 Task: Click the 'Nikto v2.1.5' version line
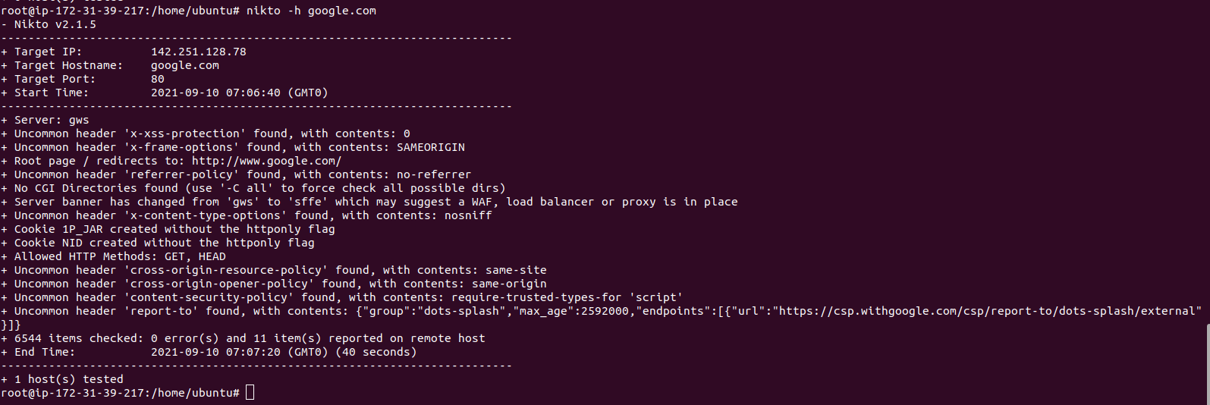tap(49, 24)
